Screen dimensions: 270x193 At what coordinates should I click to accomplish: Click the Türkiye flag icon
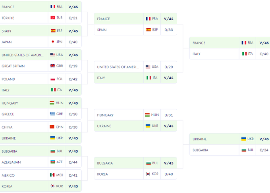click(53, 18)
